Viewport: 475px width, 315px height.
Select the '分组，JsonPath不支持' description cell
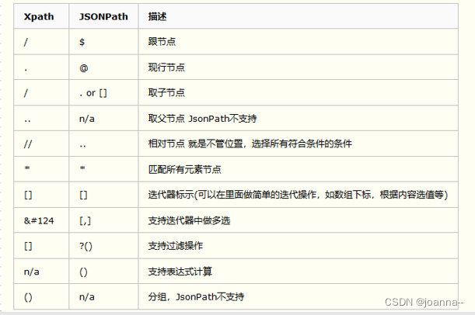(298, 296)
